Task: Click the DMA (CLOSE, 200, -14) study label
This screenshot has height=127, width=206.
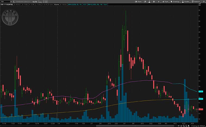Action: coord(95,4)
